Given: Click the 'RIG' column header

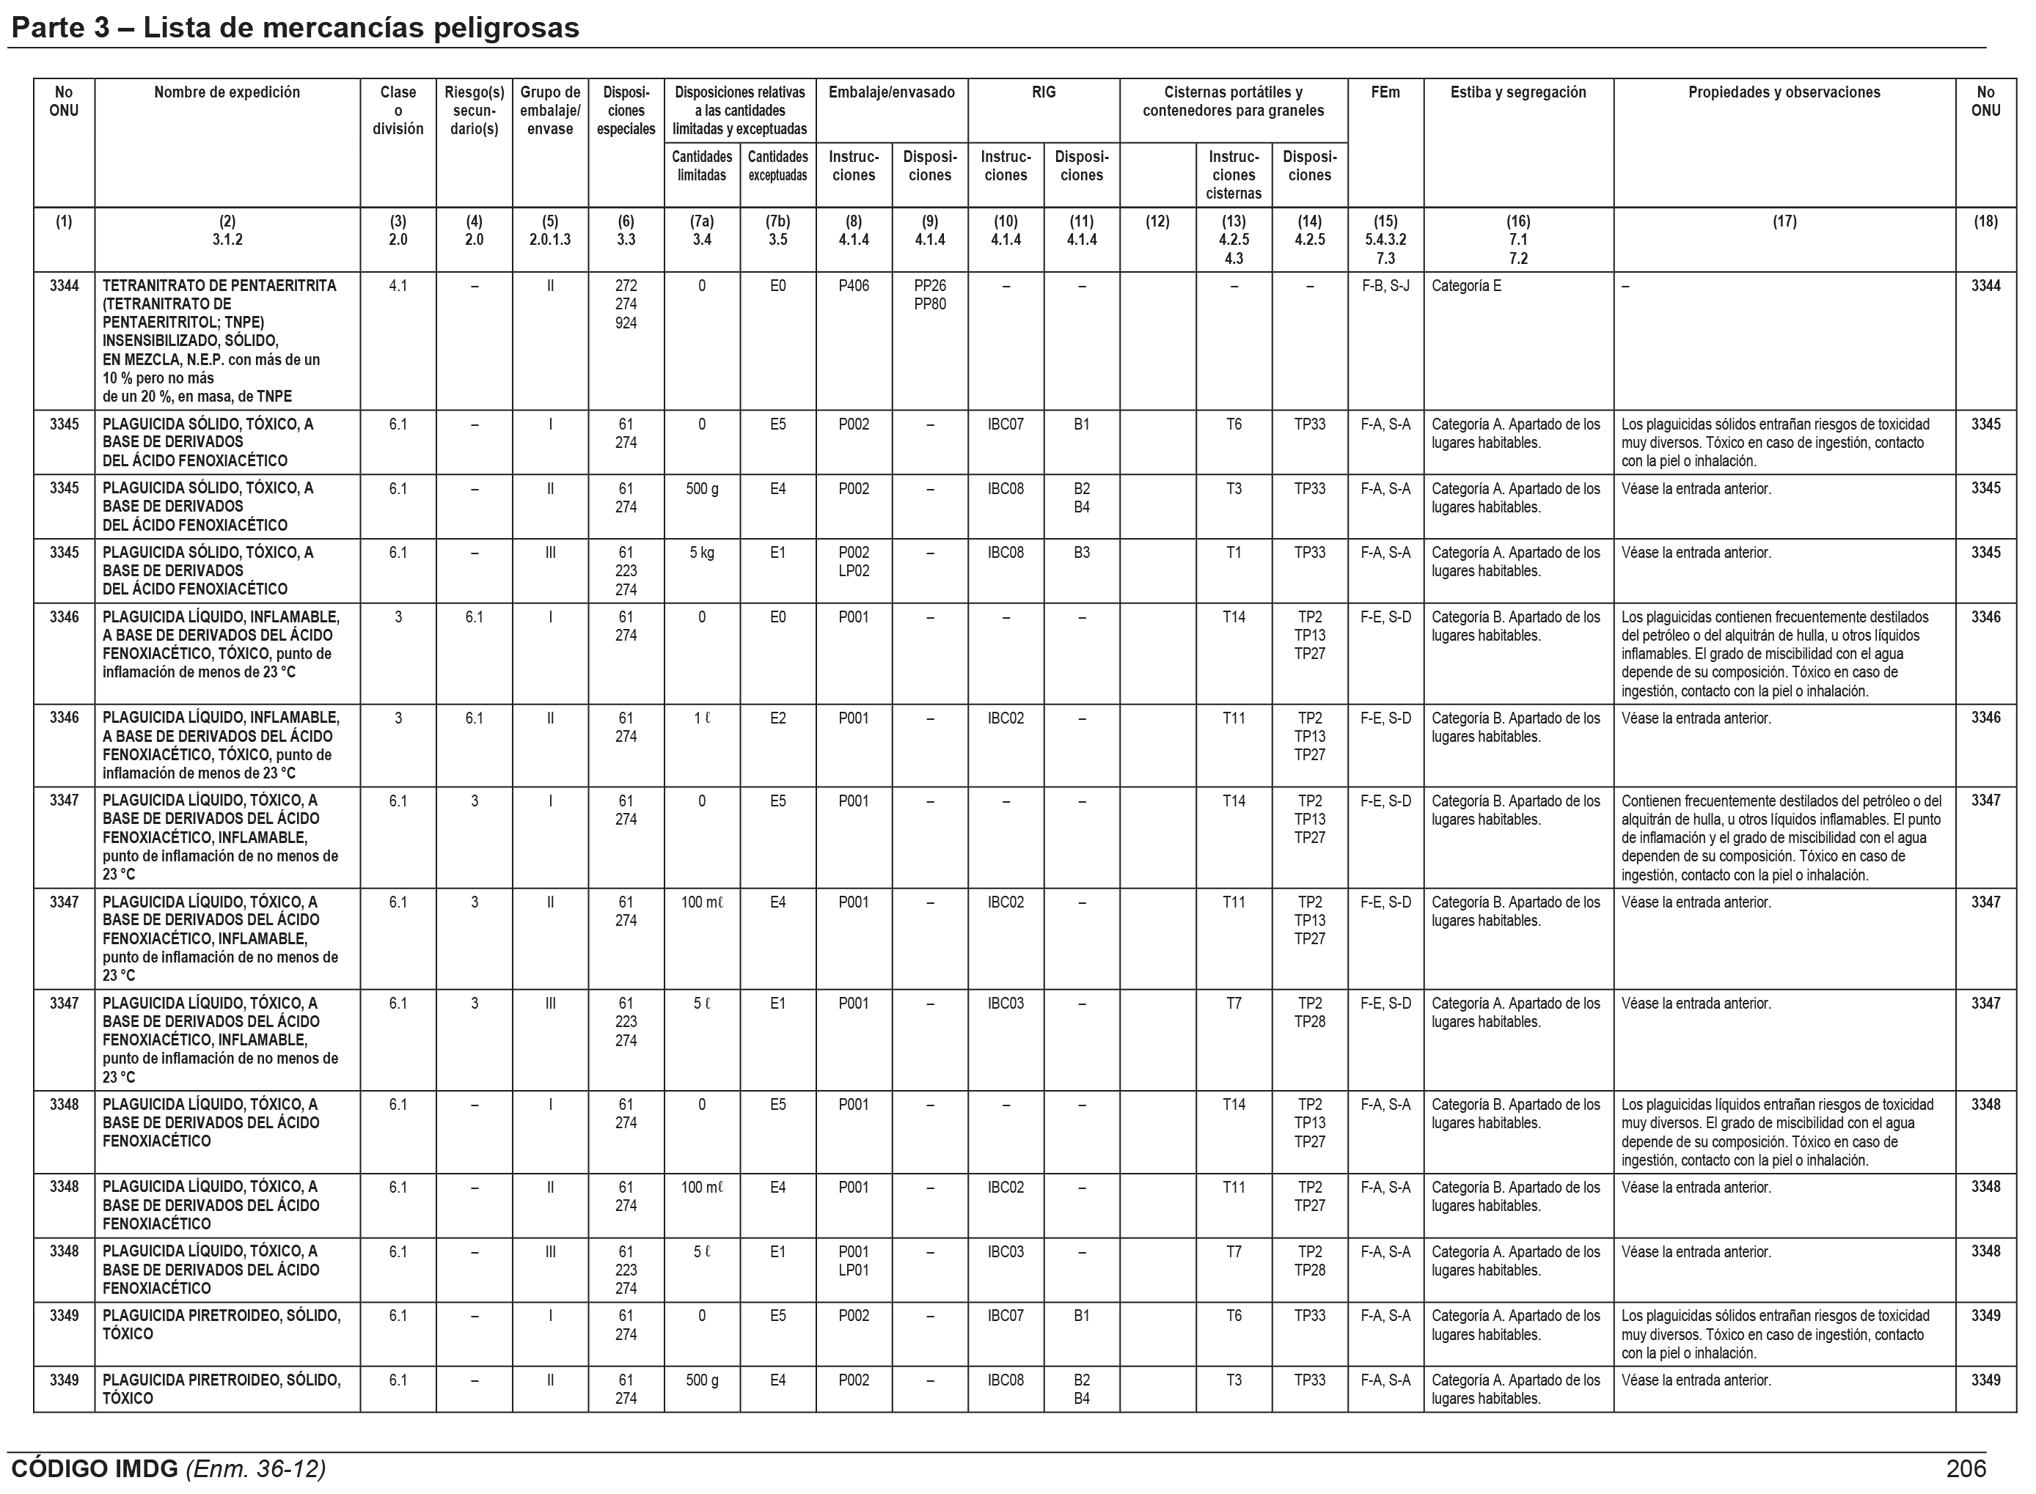Looking at the screenshot, I should (x=1044, y=92).
